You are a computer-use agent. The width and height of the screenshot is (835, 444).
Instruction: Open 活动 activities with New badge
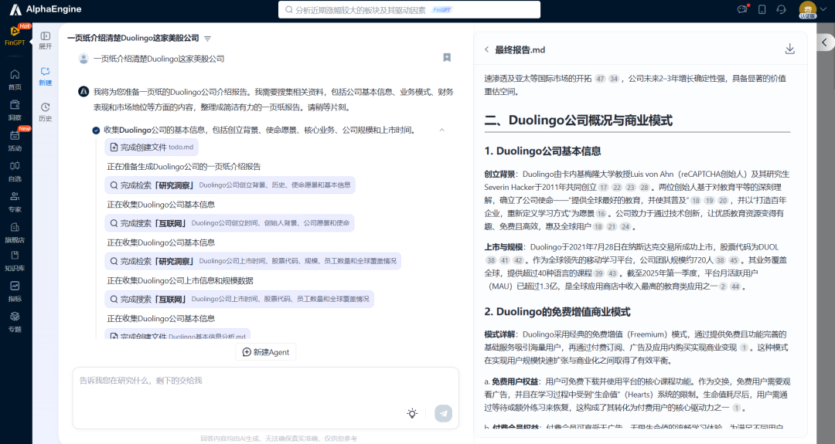15,141
